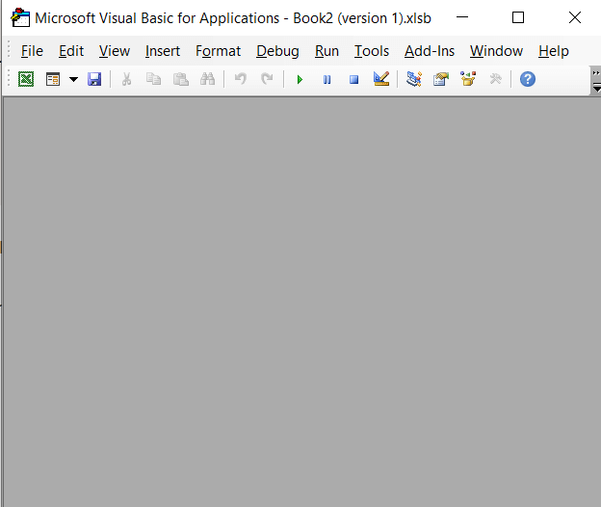Open Project Explorer icon

[x=414, y=79]
